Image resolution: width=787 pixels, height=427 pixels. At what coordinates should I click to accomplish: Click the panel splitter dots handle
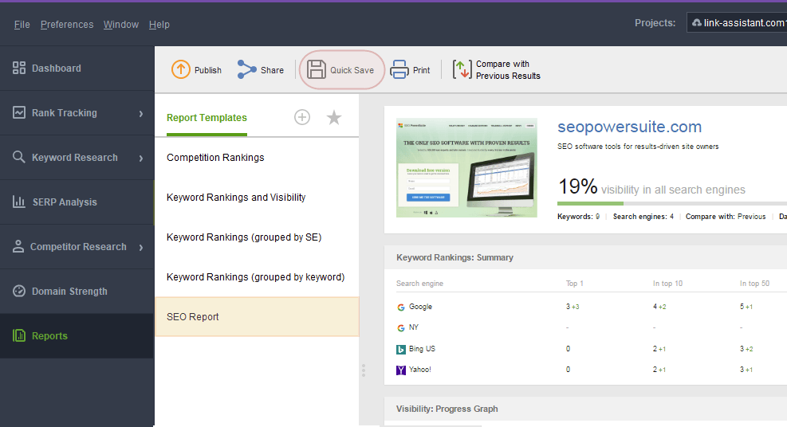(364, 371)
